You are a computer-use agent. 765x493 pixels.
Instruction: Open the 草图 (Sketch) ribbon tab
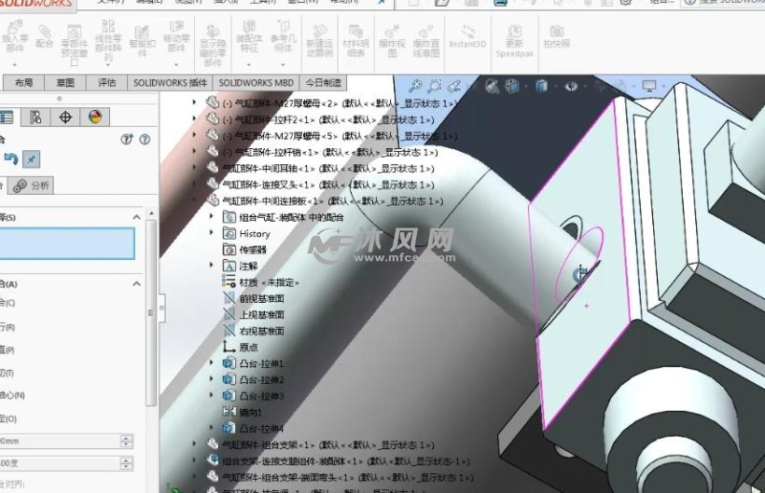pyautogui.click(x=65, y=83)
